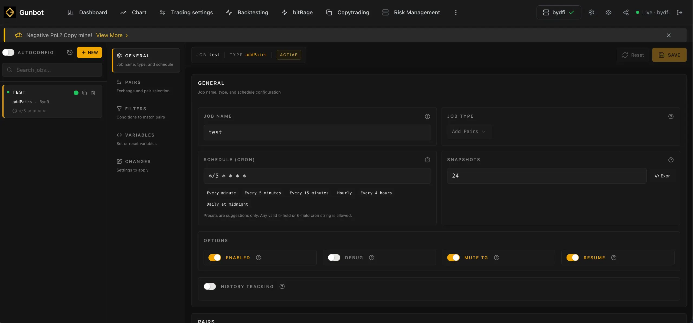Open the Dashboard menu

(87, 12)
